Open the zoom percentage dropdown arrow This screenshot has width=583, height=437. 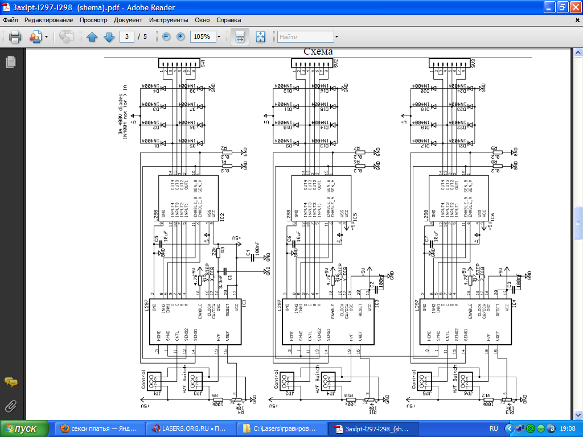(x=219, y=36)
